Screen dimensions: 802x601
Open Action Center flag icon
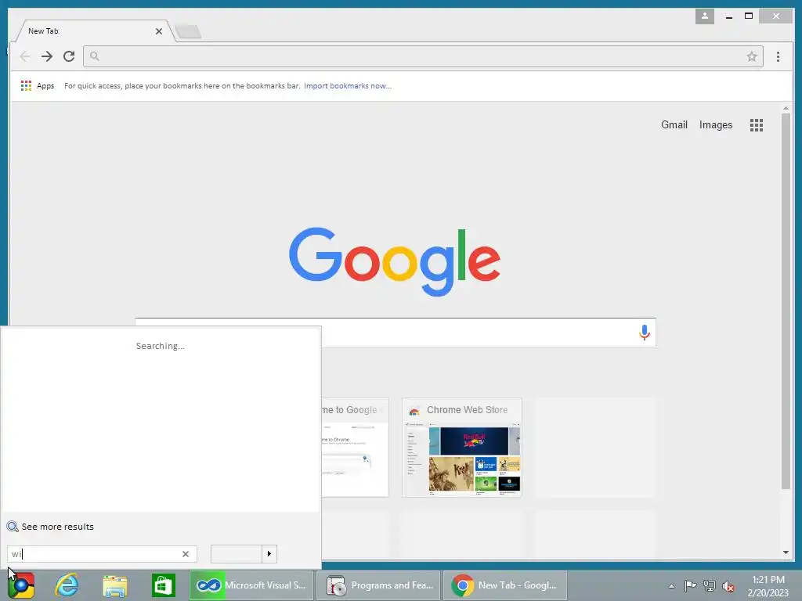(690, 585)
